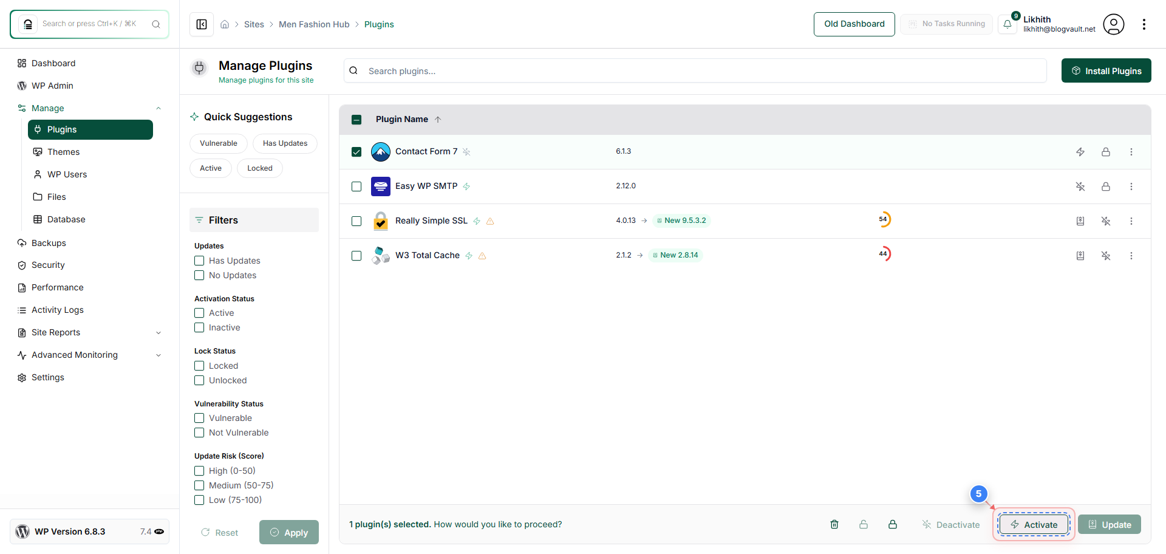1166x554 pixels.
Task: Click the Old Dashboard button
Action: pyautogui.click(x=854, y=24)
